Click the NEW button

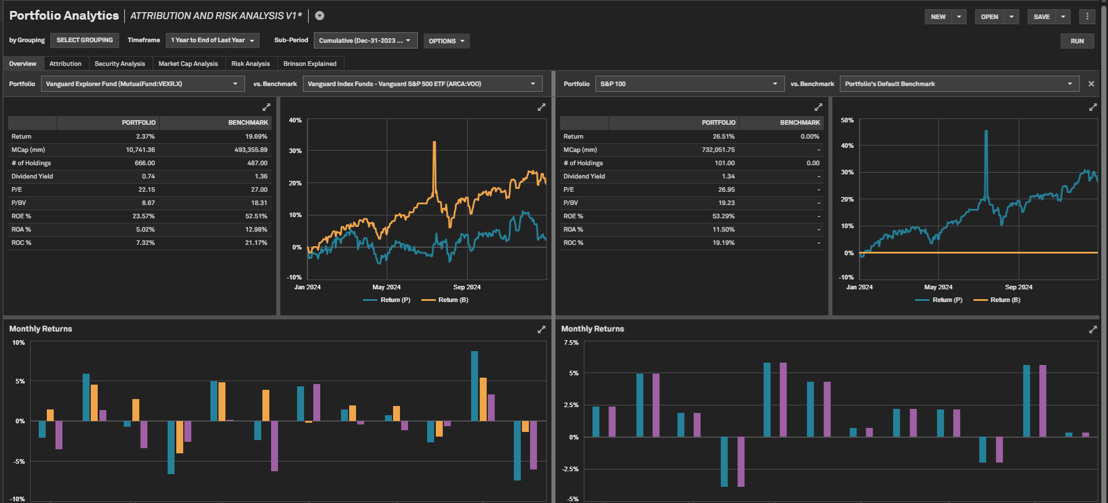938,17
